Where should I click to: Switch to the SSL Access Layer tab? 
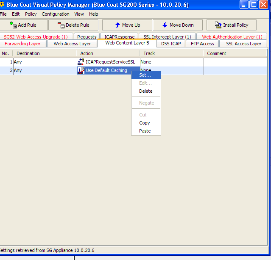click(x=244, y=44)
